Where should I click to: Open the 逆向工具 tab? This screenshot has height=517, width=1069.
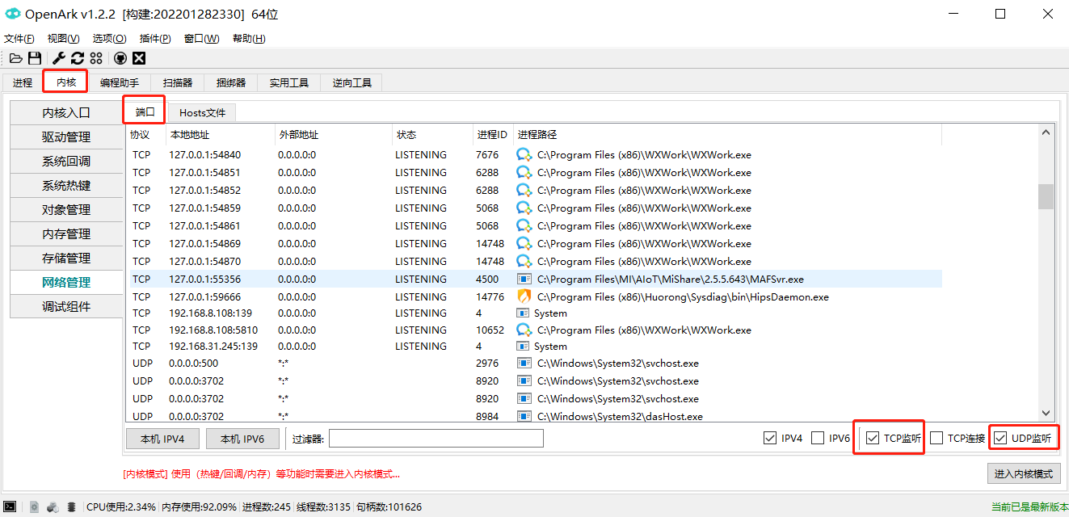coord(352,82)
